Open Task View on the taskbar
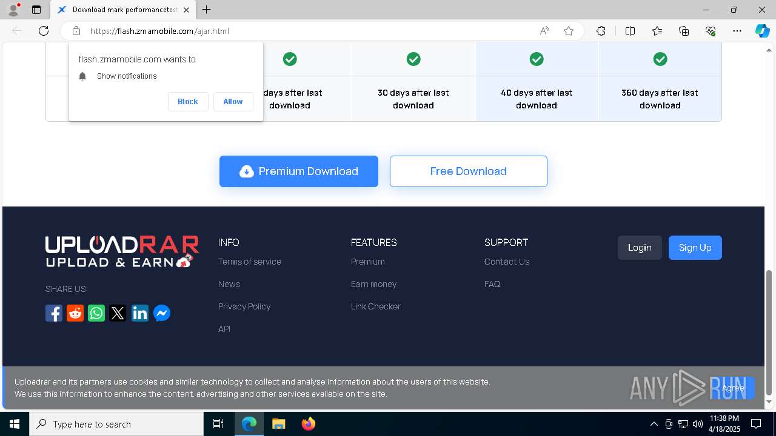776x436 pixels. pos(218,424)
